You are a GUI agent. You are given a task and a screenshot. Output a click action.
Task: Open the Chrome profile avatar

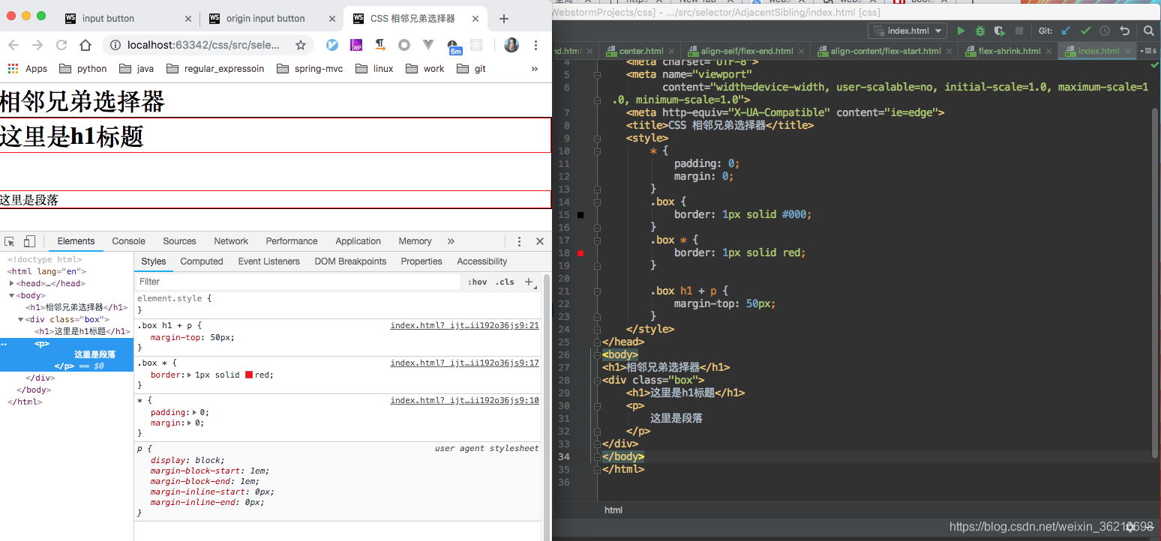(511, 45)
